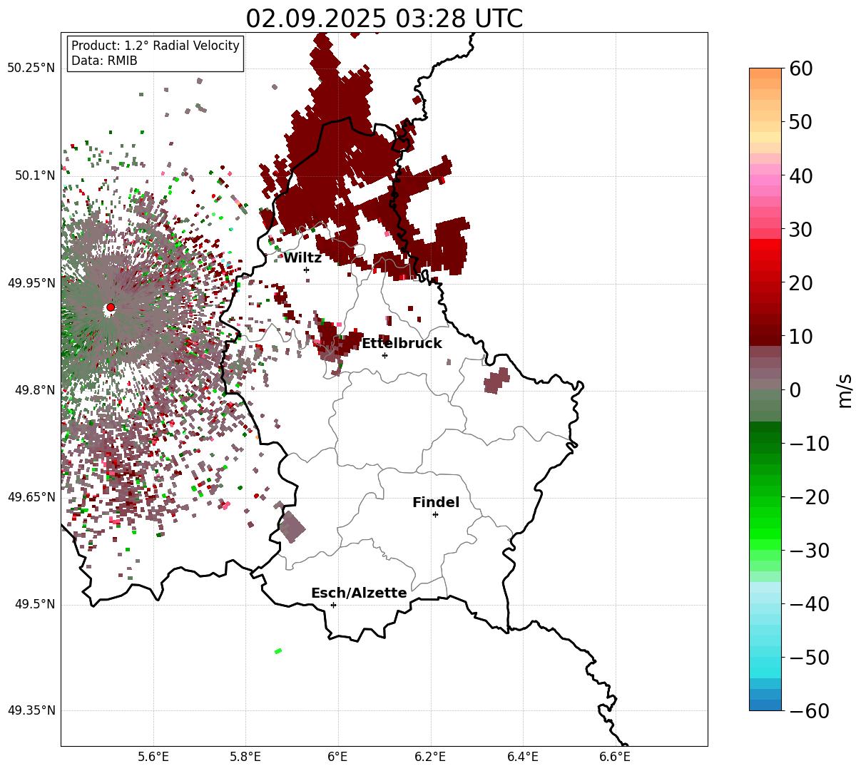The height and width of the screenshot is (771, 861).
Task: Click the red radar site marker dot
Action: tap(111, 307)
